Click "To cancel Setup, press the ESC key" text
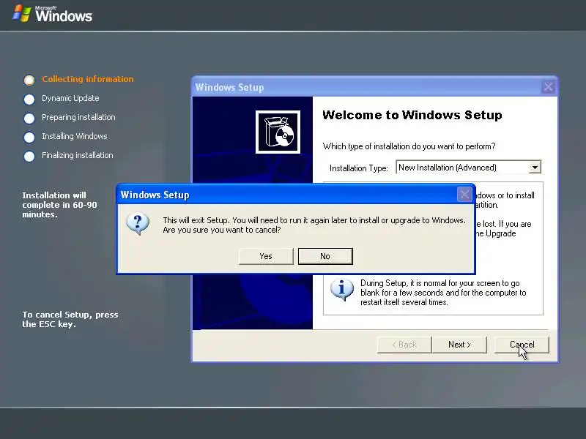This screenshot has height=439, width=586. (70, 319)
